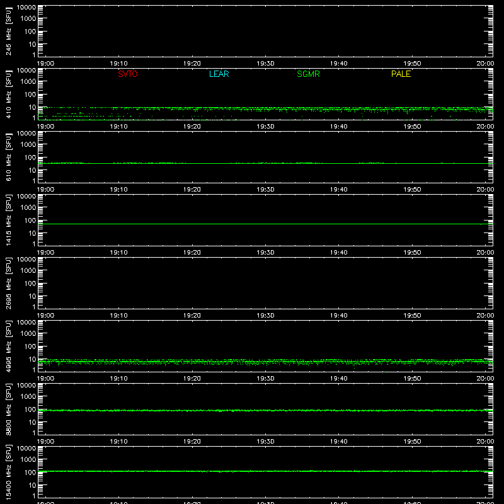Click 19:50 time label under 610 MHz panel
The image size is (504, 504).
click(412, 190)
